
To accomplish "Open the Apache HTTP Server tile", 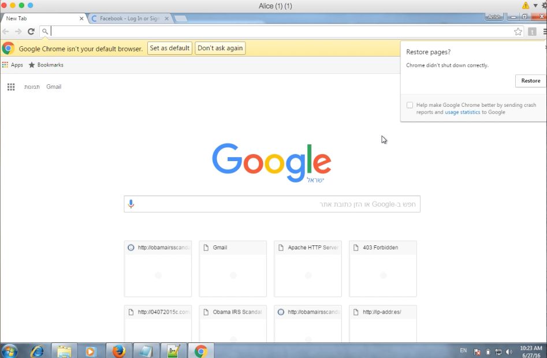I will (308, 268).
